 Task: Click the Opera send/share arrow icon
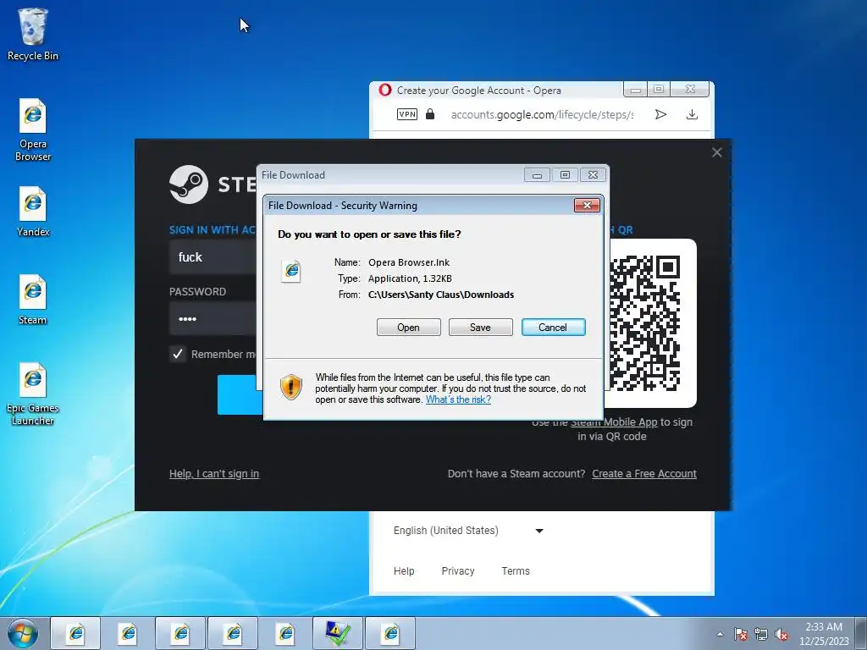pyautogui.click(x=660, y=114)
